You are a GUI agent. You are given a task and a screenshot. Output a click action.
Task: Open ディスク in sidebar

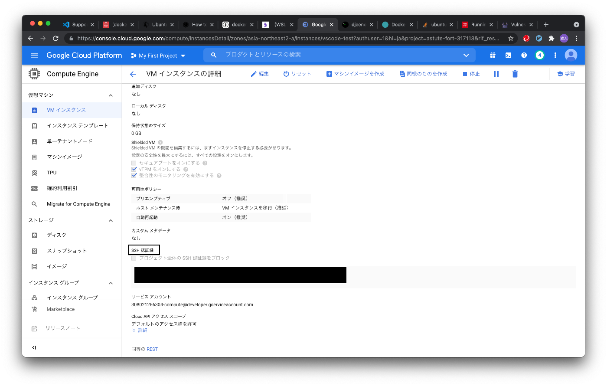(72, 235)
